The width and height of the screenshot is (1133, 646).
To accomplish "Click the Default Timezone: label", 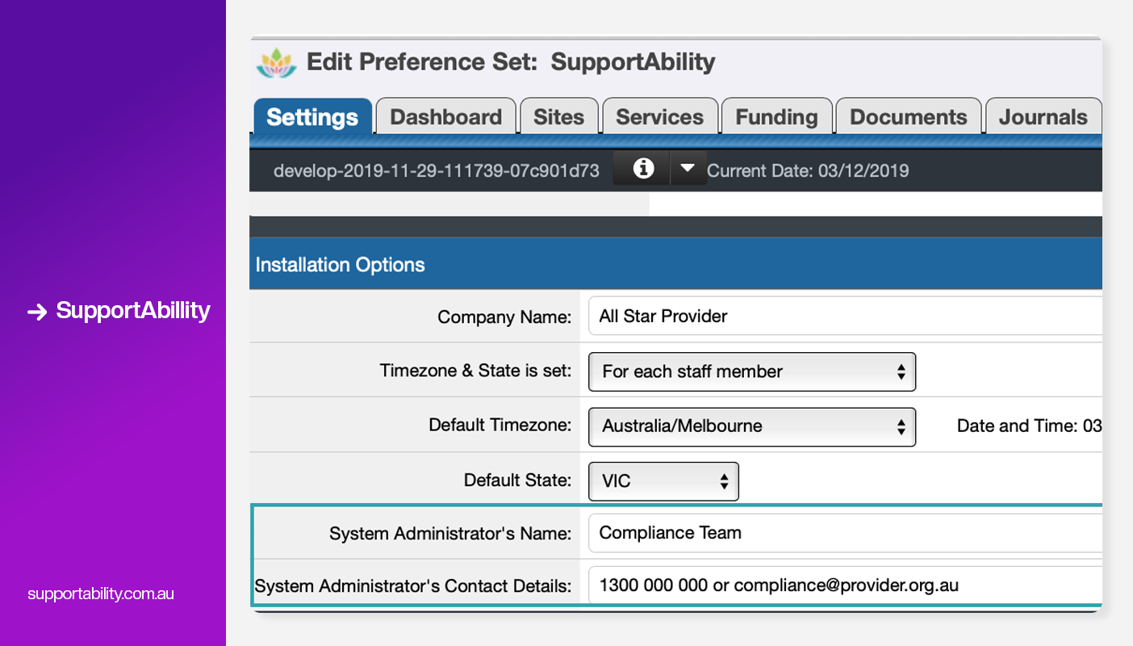I will [500, 426].
